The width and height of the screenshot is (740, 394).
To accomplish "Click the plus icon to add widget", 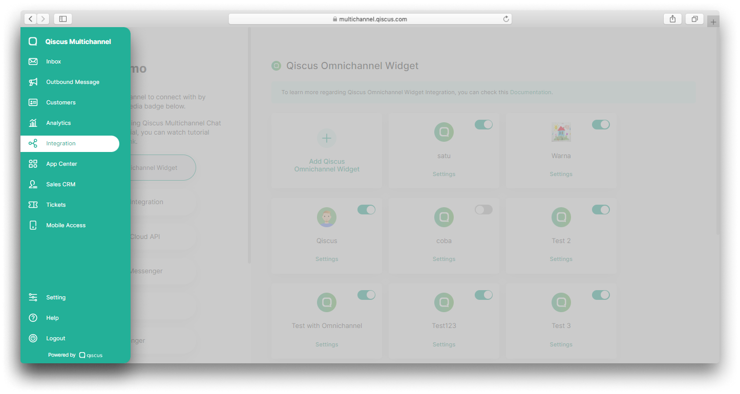I will tap(327, 138).
